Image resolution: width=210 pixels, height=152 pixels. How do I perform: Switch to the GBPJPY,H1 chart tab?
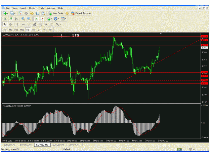(74, 145)
